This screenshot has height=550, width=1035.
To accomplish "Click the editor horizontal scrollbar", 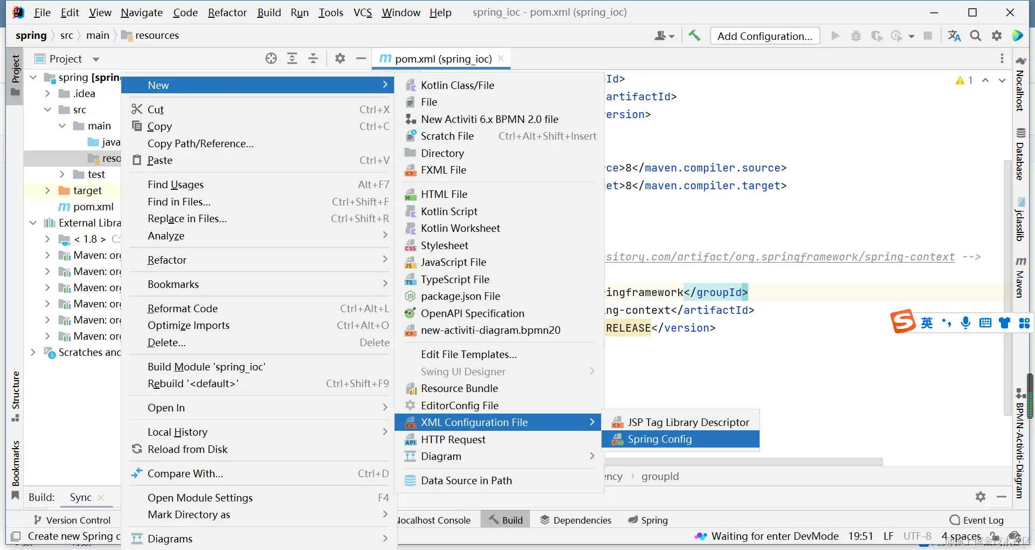I will pos(743,462).
